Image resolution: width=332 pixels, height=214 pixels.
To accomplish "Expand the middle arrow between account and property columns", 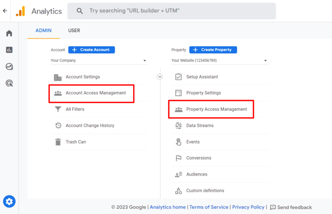I will point(160,77).
